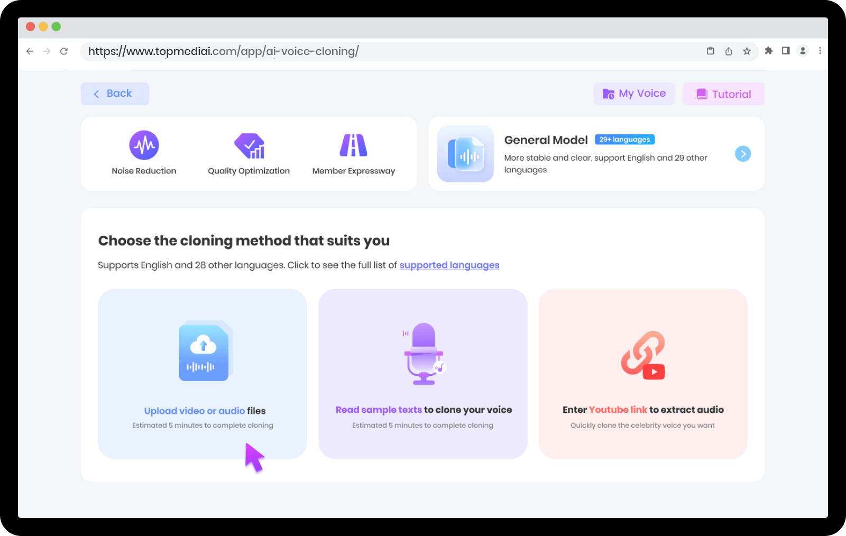Click the browser back arrow
846x536 pixels.
[x=30, y=51]
